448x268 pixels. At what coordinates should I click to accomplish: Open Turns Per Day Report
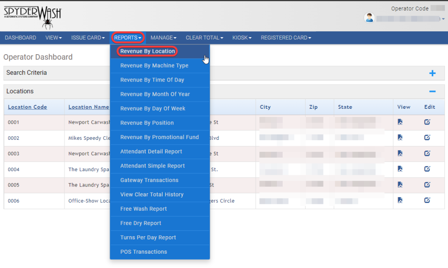tap(160, 238)
